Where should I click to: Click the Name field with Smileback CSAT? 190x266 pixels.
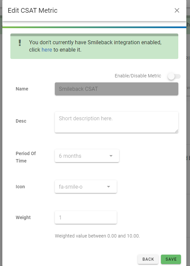click(x=116, y=89)
